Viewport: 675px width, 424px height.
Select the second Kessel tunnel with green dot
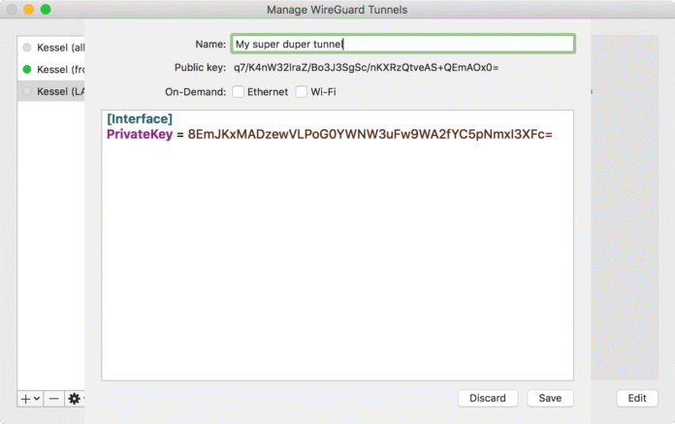click(x=60, y=69)
